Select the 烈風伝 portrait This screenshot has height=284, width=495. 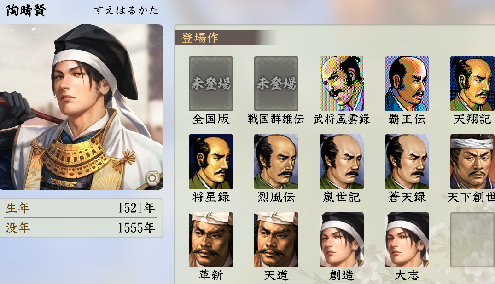click(x=276, y=162)
